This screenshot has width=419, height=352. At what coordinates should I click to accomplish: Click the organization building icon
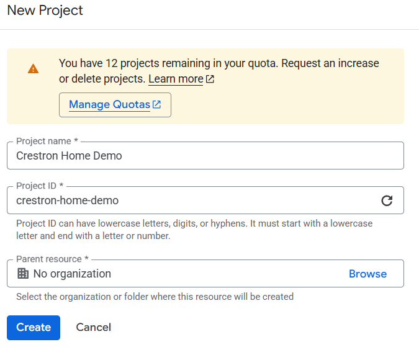23,273
